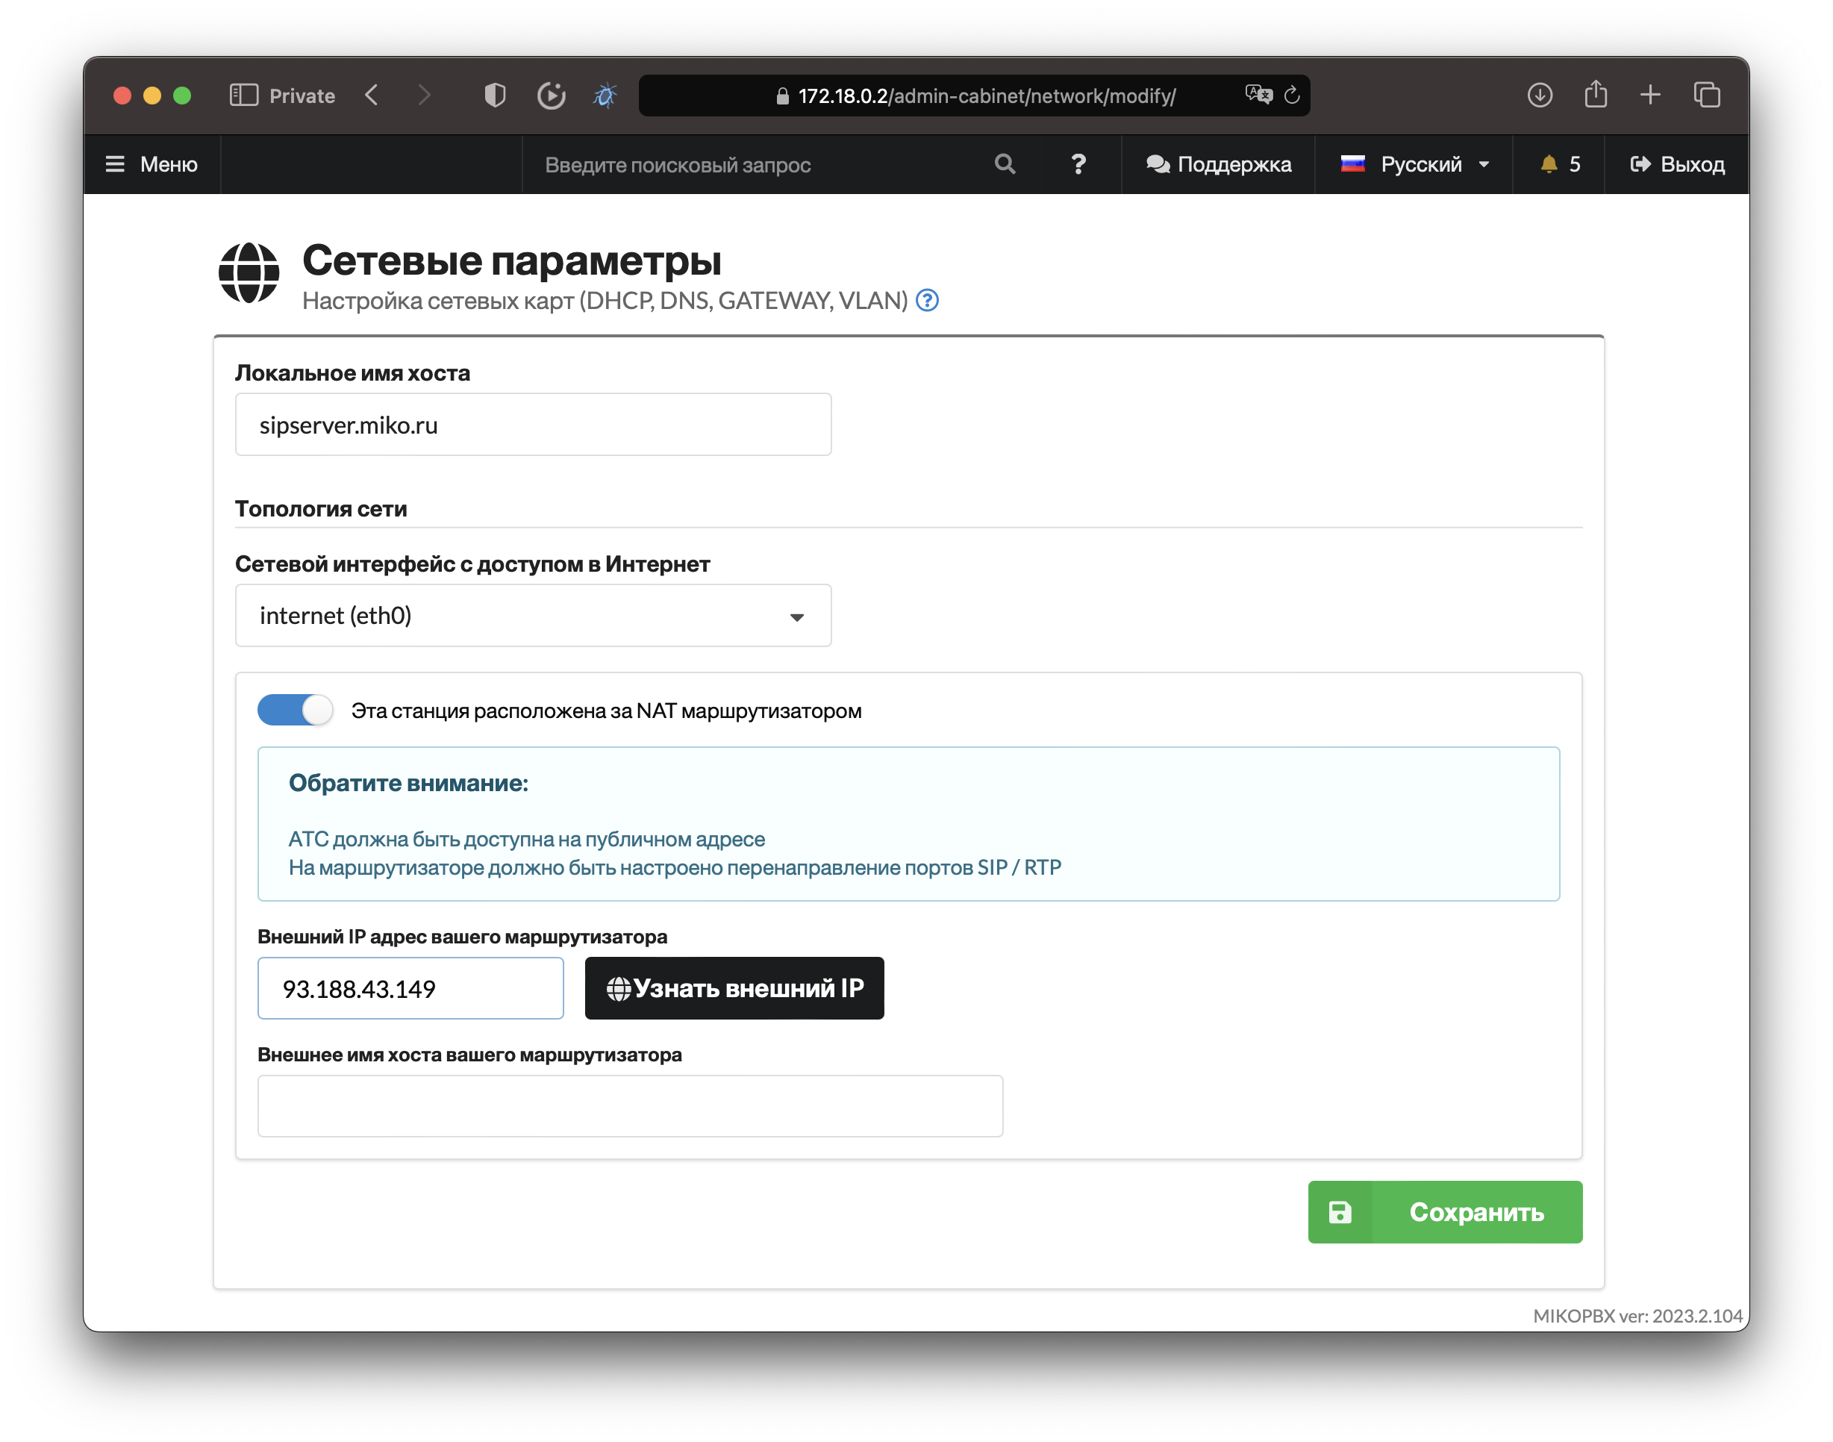Toggle the NAT router station switch
Viewport: 1833px width, 1442px height.
(x=295, y=710)
